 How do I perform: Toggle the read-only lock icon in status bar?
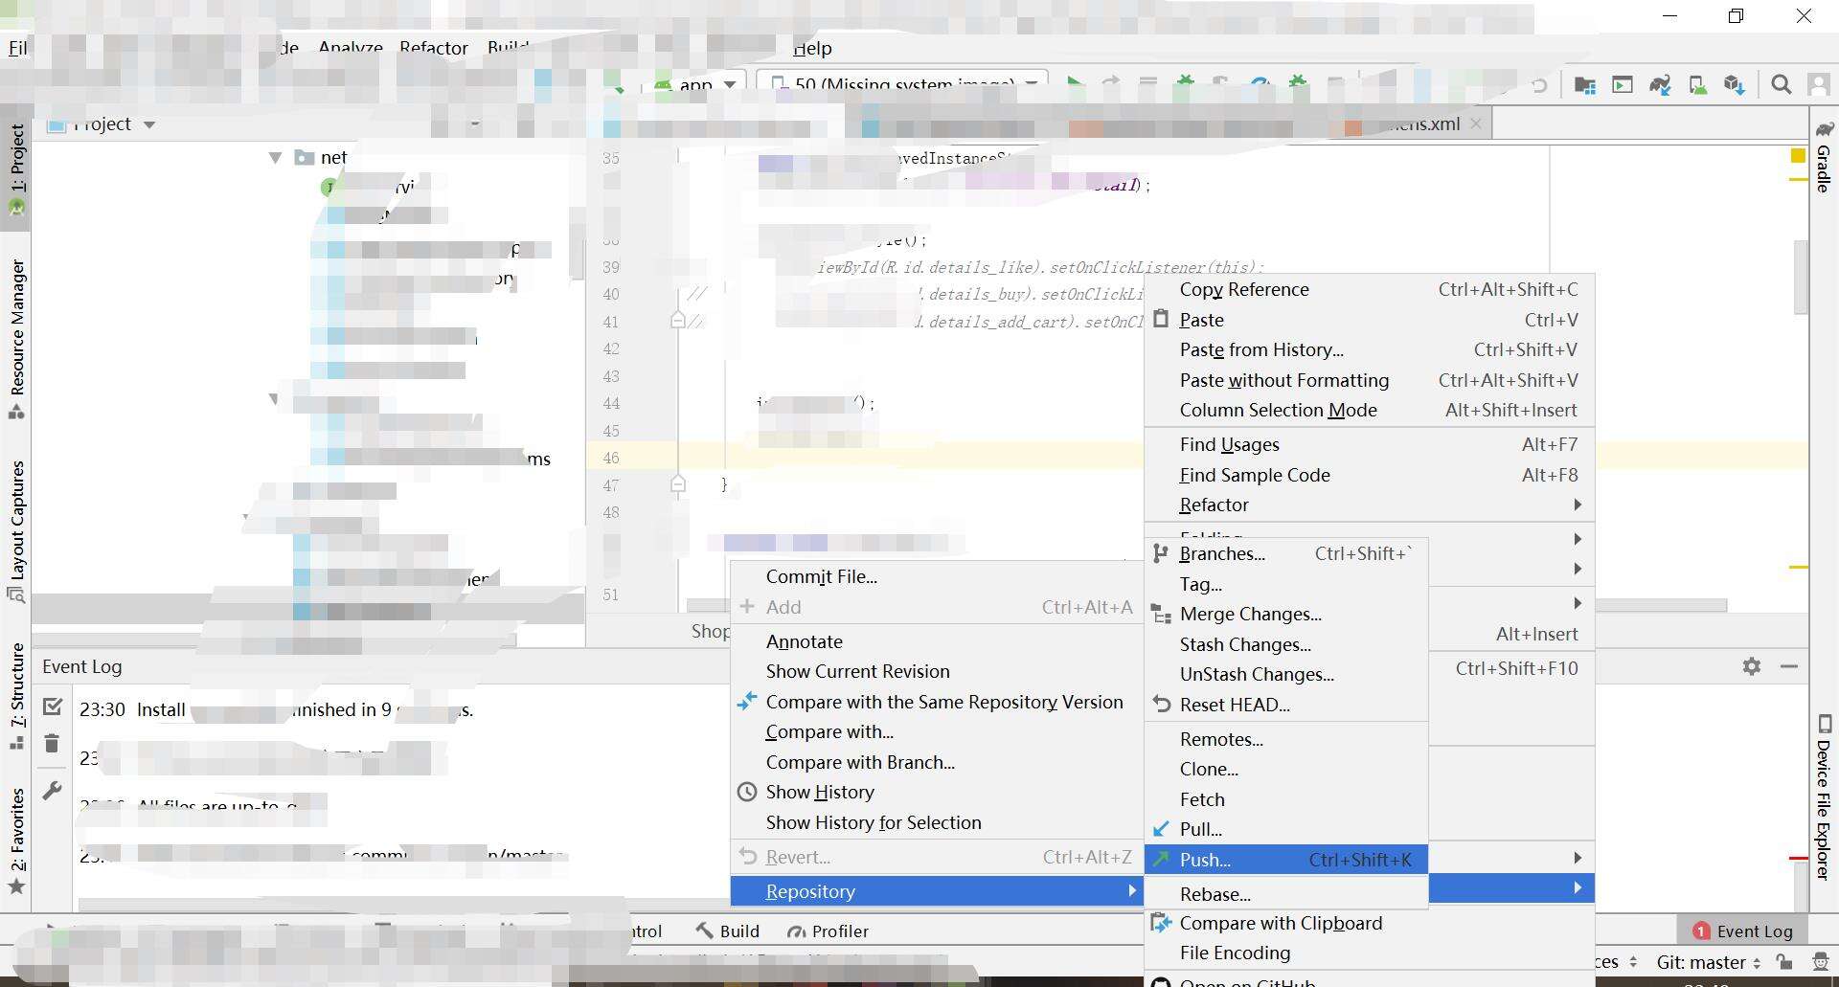(x=1783, y=962)
